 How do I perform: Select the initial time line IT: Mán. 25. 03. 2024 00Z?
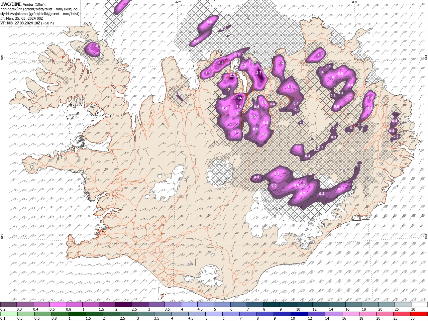pyautogui.click(x=21, y=18)
